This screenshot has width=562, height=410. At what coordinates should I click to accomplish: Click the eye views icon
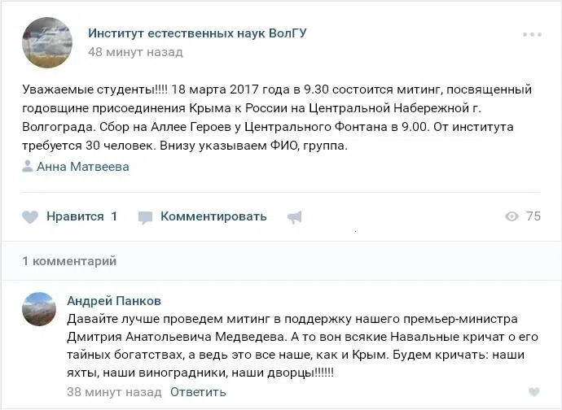pos(512,216)
